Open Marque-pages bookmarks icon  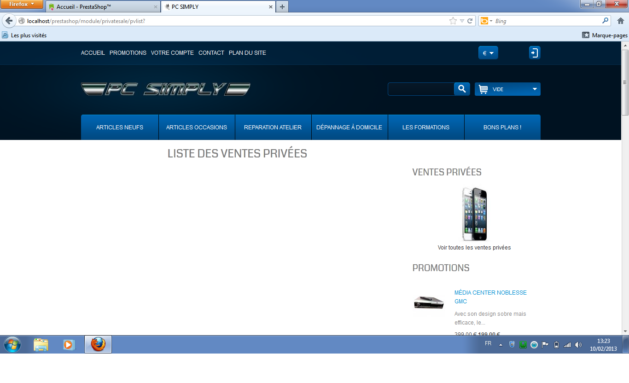(x=586, y=35)
